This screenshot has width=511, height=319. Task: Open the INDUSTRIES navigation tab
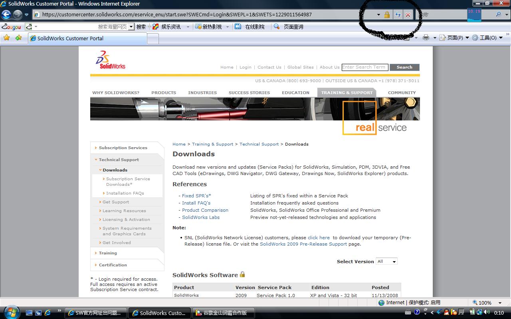click(x=202, y=93)
